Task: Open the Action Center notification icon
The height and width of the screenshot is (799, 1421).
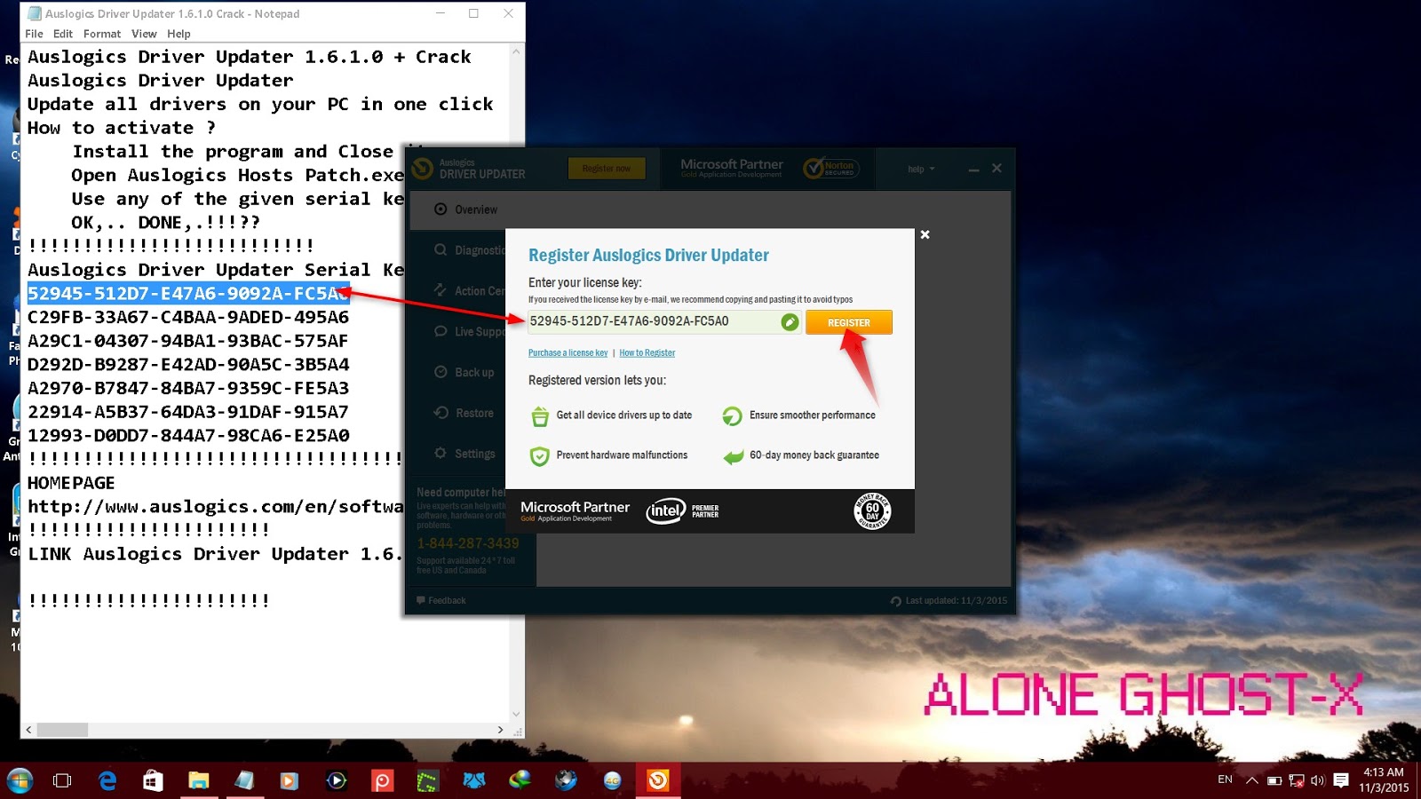Action: 1341,780
